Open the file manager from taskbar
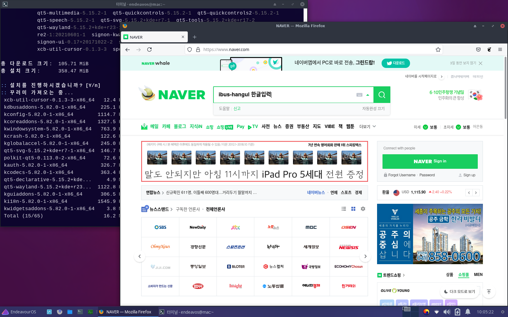508x317 pixels. click(70, 312)
